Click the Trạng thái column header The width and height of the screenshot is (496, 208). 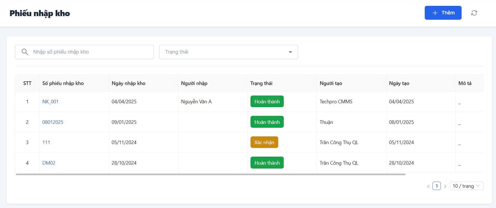click(x=261, y=83)
